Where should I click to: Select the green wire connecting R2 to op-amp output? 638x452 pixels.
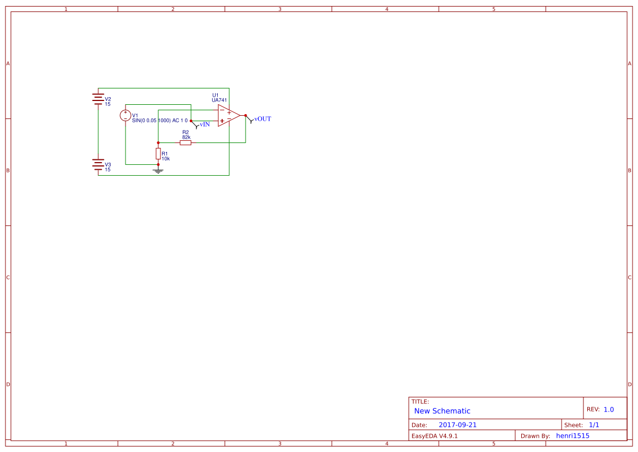[x=229, y=142]
